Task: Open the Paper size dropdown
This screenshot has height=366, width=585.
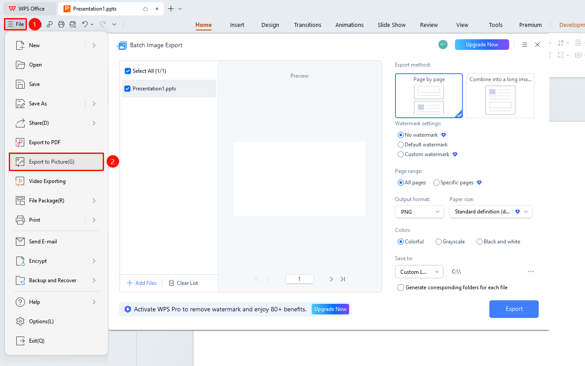Action: pyautogui.click(x=491, y=212)
